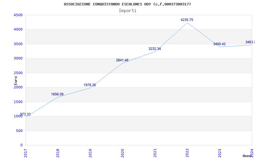Select the 1978.26 data label
255x159 pixels.
(90, 85)
